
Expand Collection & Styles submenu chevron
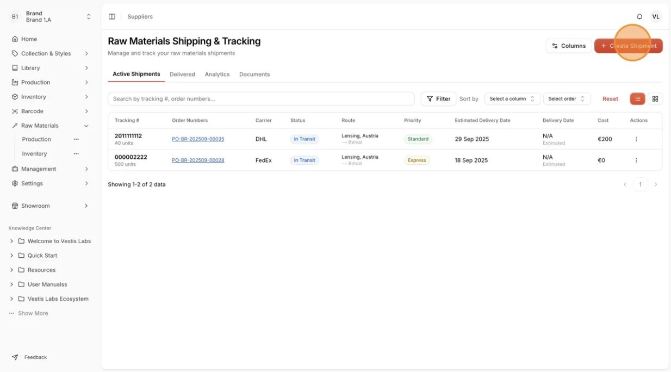click(86, 53)
